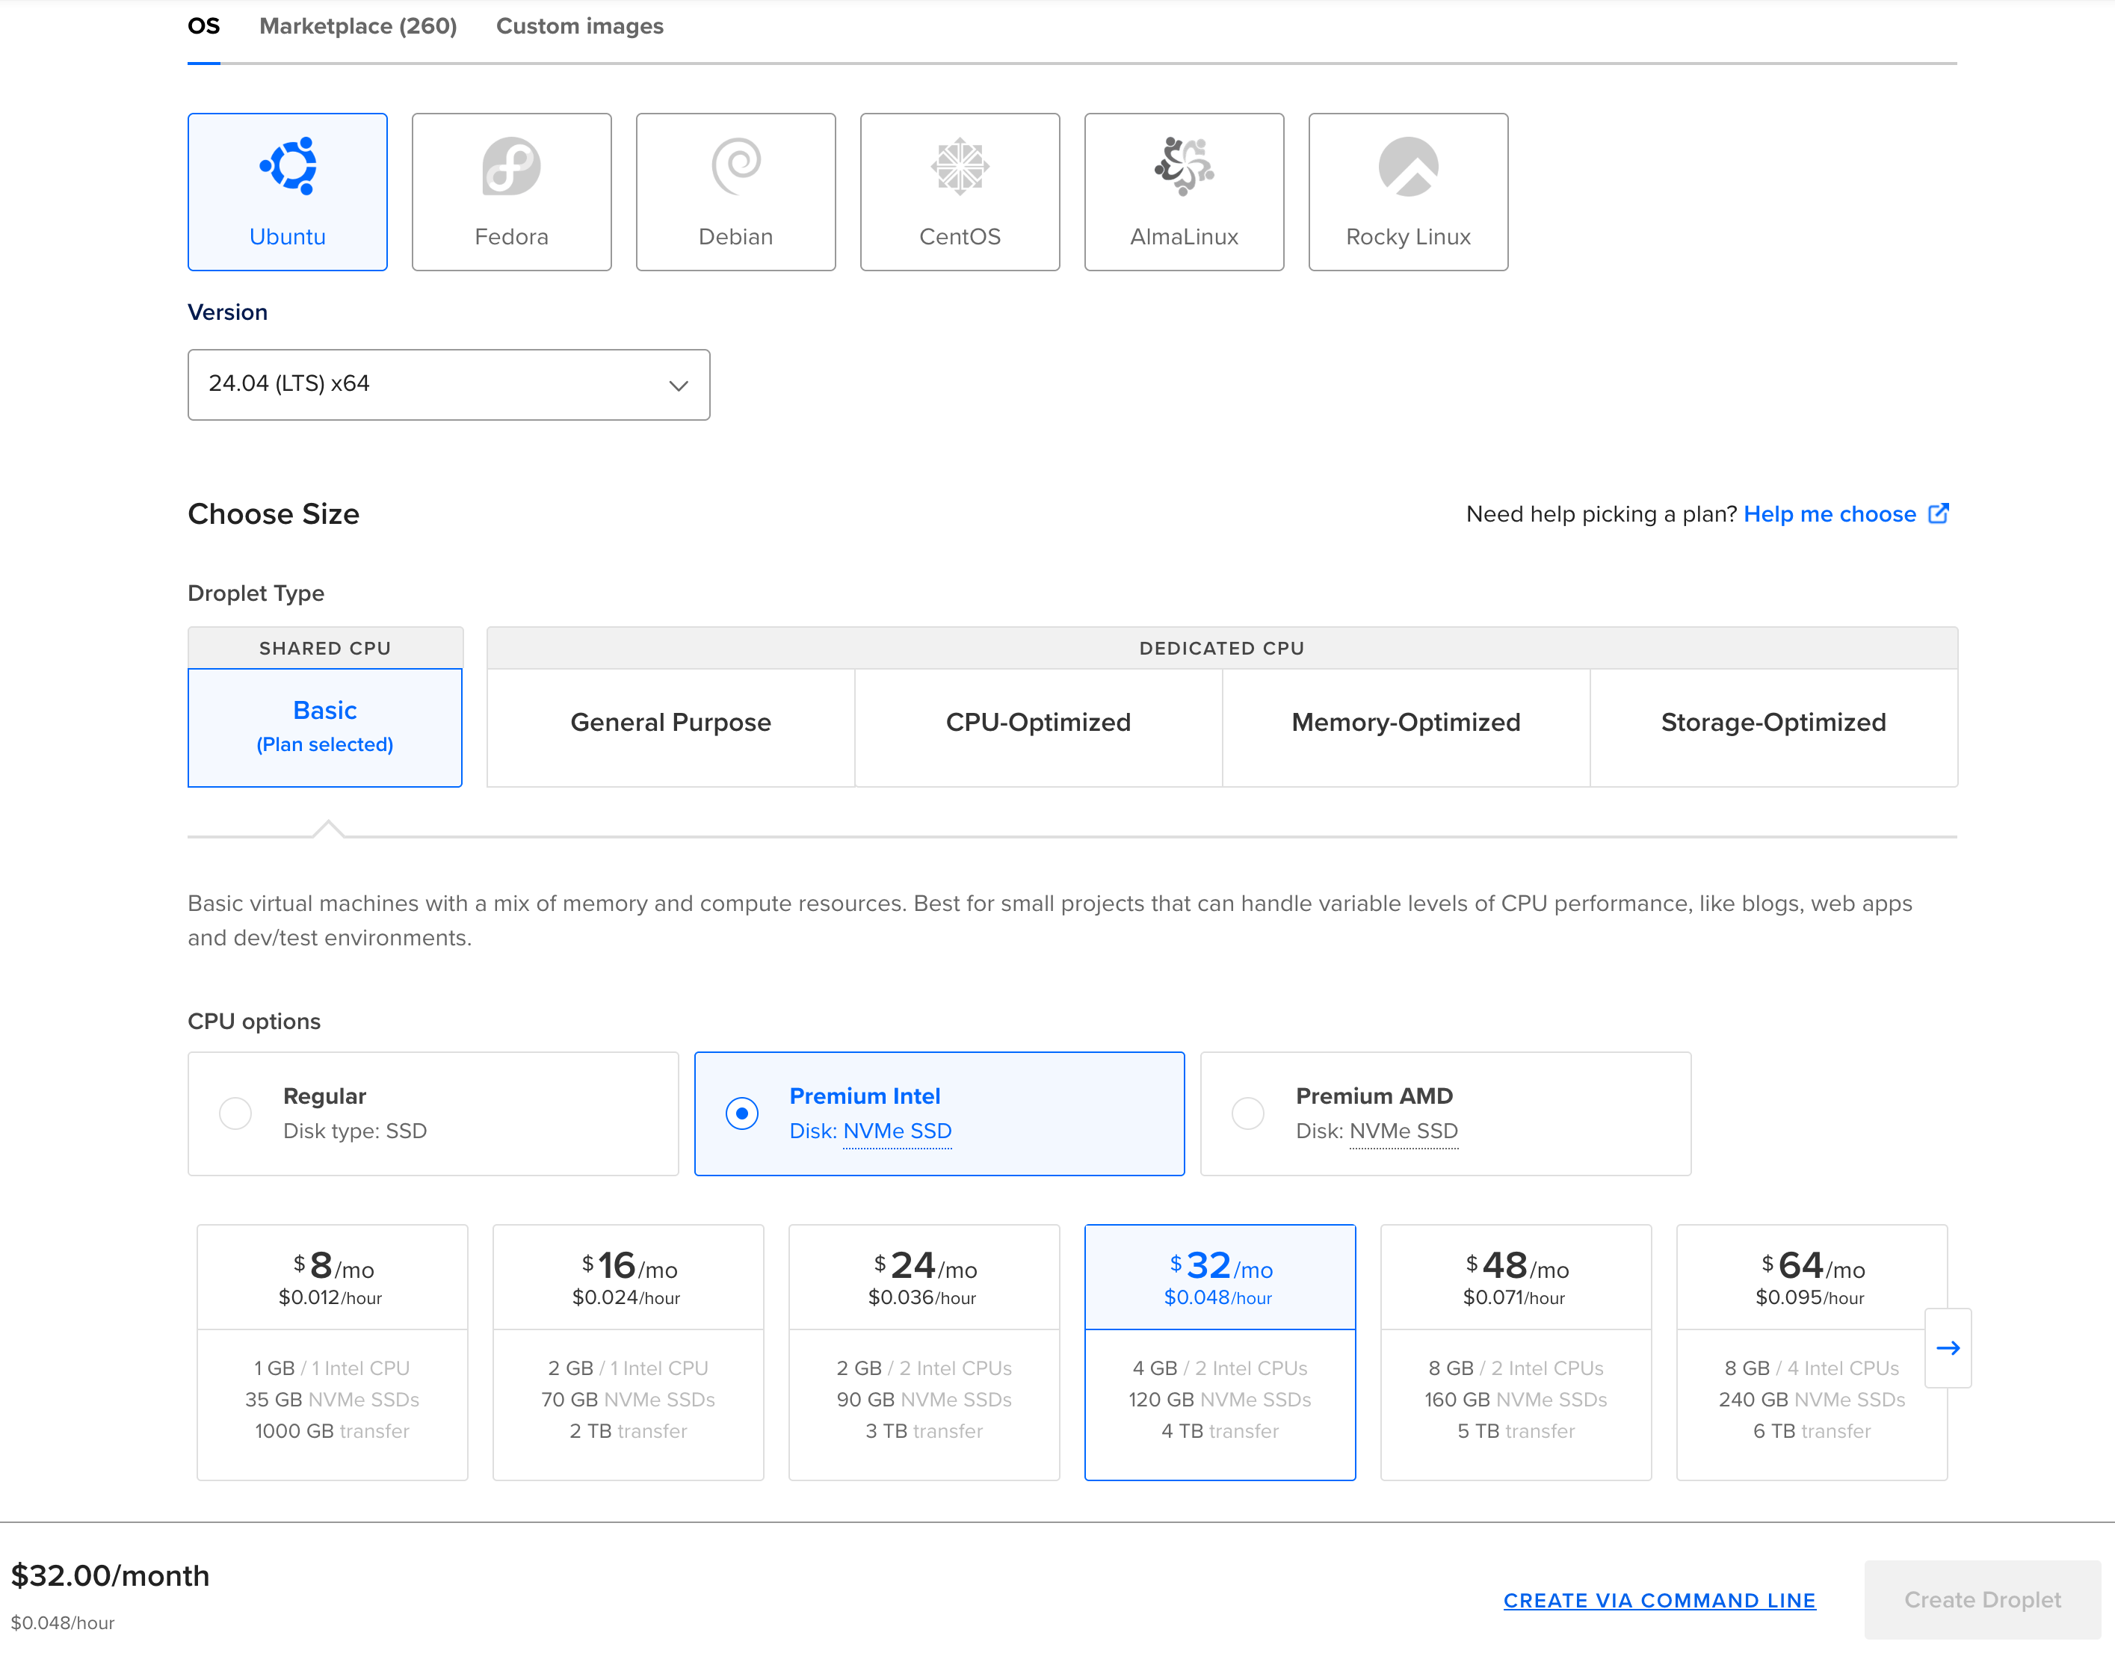Click NVMe SSD text under Premium AMD
Screen dimensions: 2115x1665
(x=1404, y=1131)
